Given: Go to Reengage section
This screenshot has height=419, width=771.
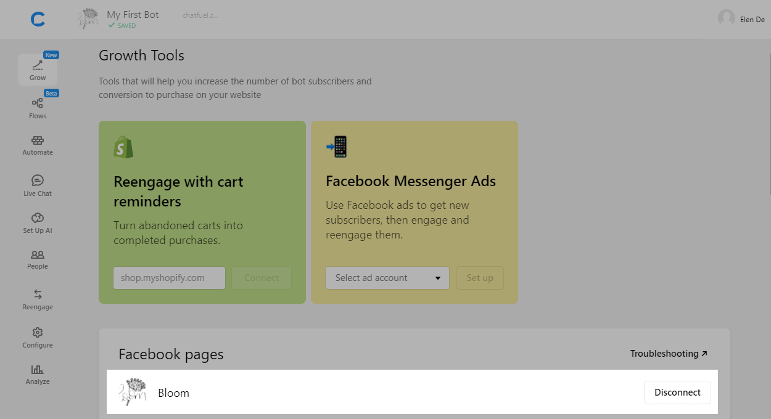Looking at the screenshot, I should click(x=38, y=299).
